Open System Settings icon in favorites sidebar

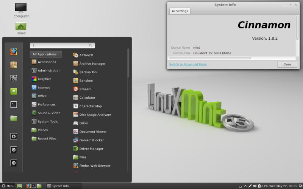14,78
